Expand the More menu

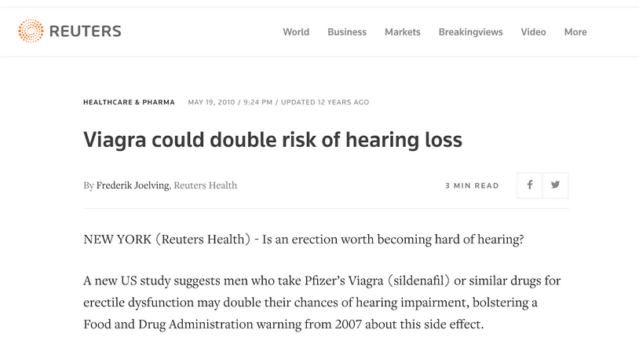click(575, 32)
